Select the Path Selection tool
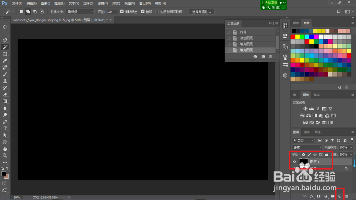 [x=5, y=135]
